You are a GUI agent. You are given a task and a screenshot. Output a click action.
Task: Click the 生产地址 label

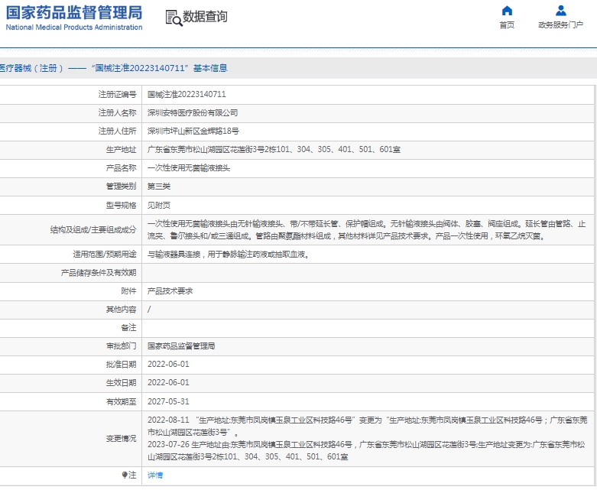121,150
